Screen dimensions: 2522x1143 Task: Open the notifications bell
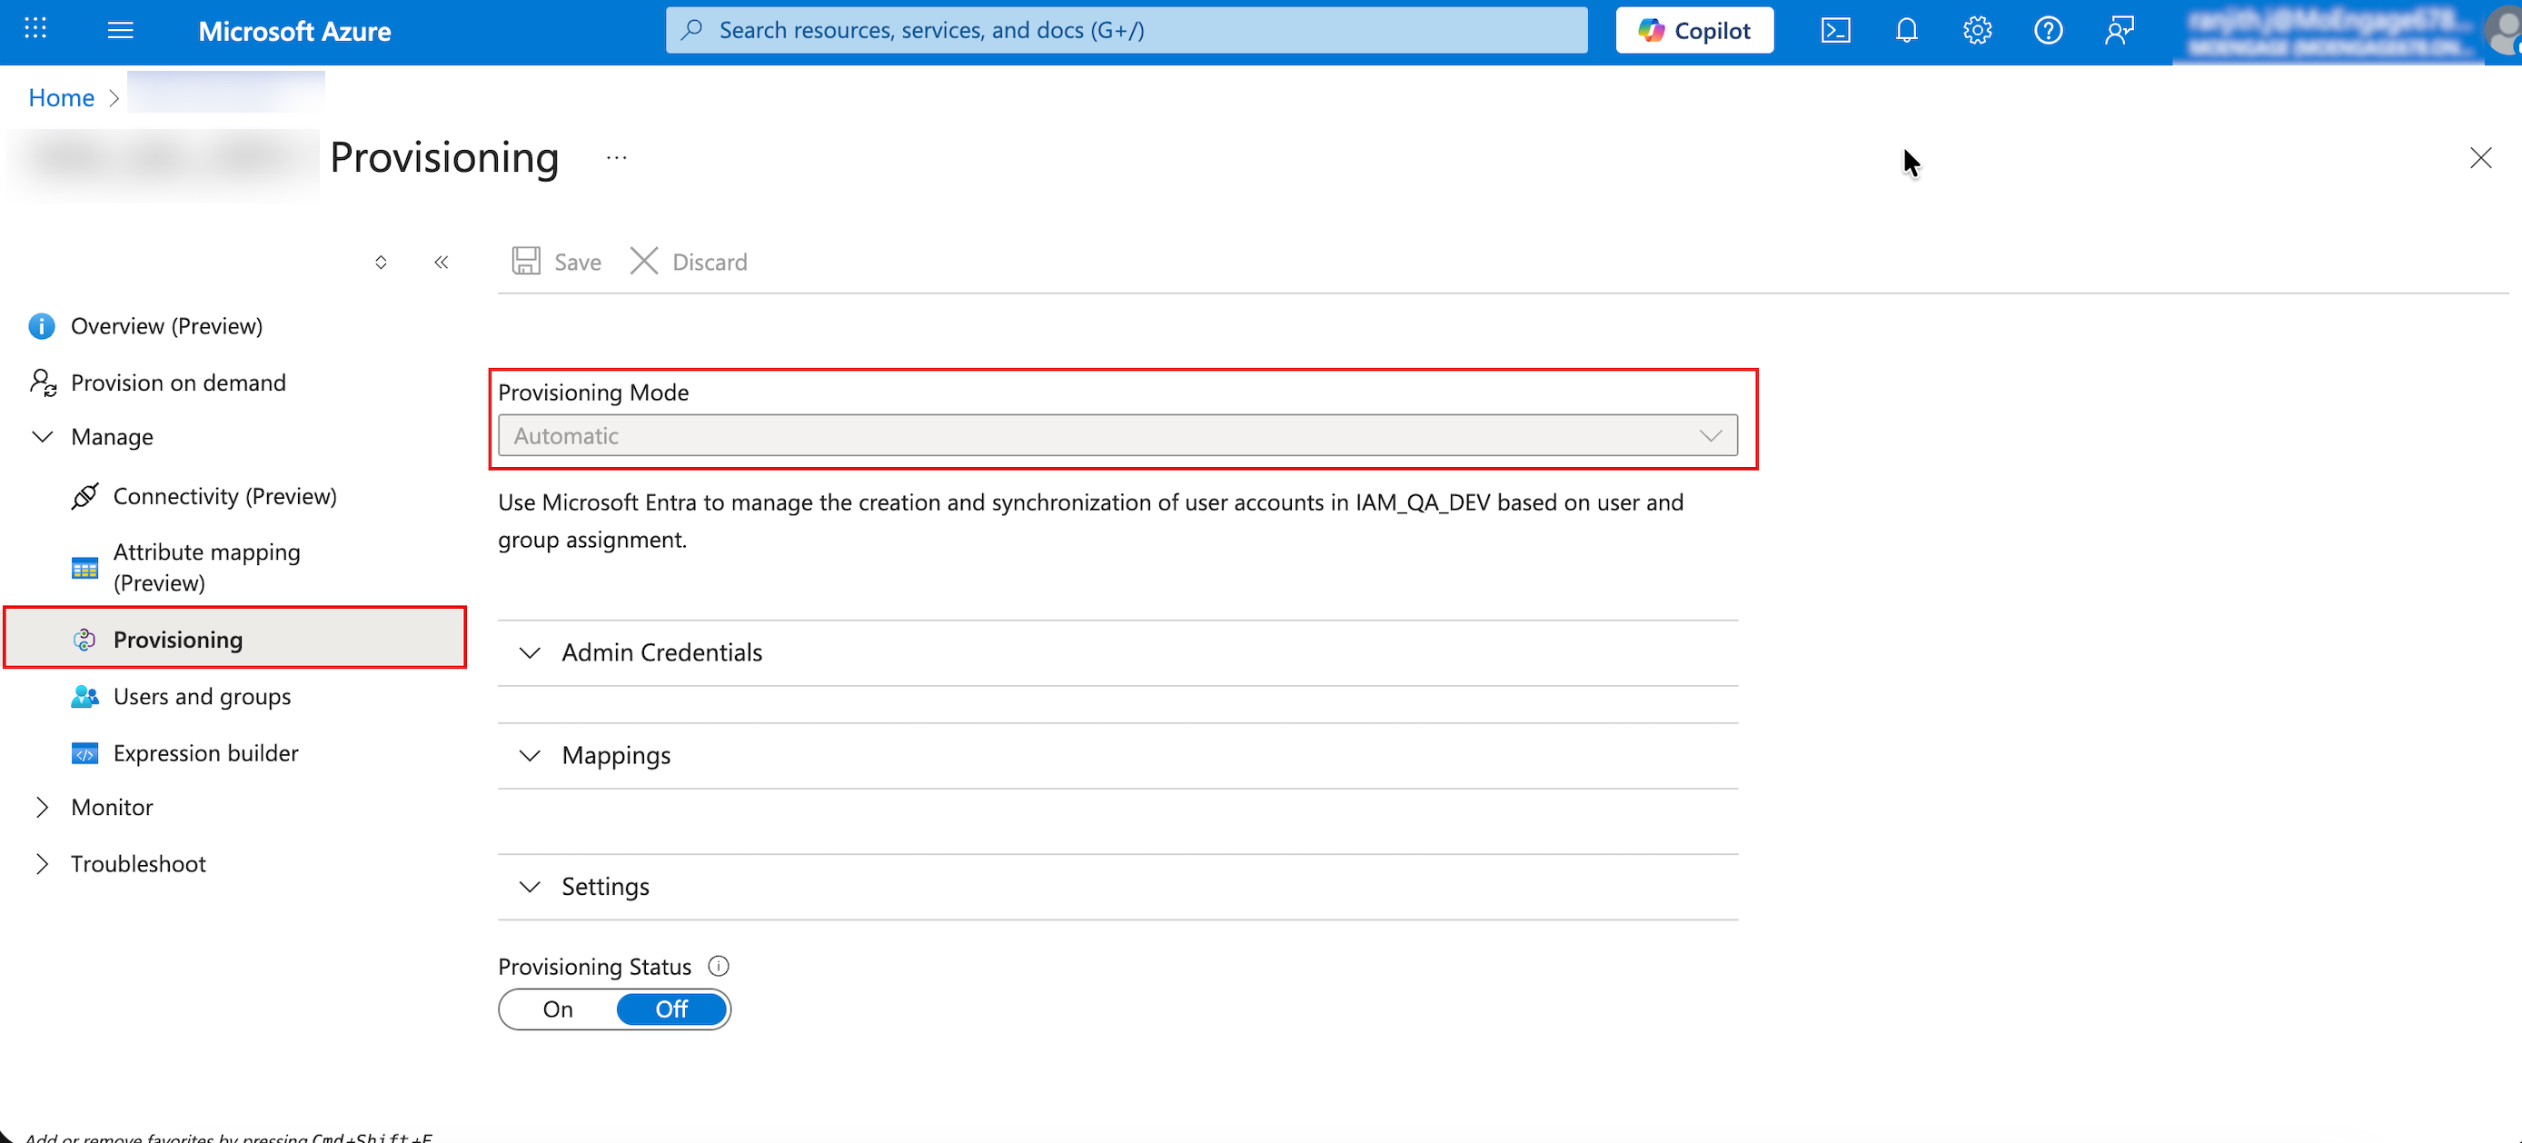[x=1905, y=30]
